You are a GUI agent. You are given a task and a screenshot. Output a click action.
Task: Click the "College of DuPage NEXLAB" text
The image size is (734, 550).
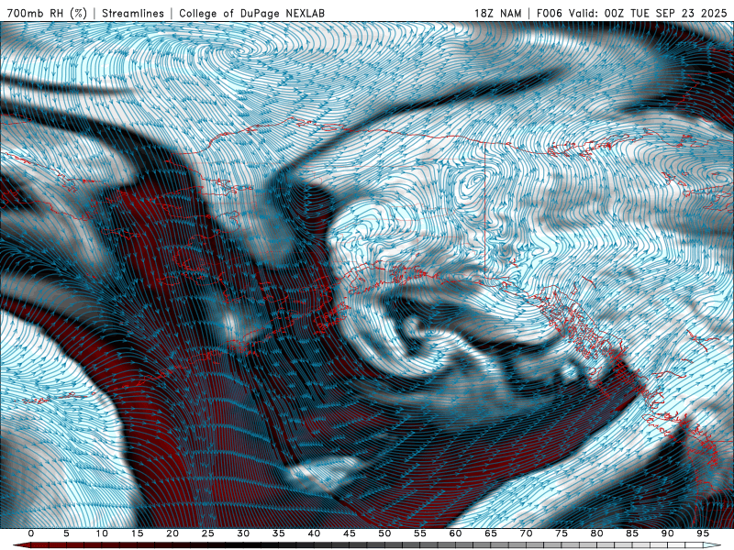[x=251, y=14]
